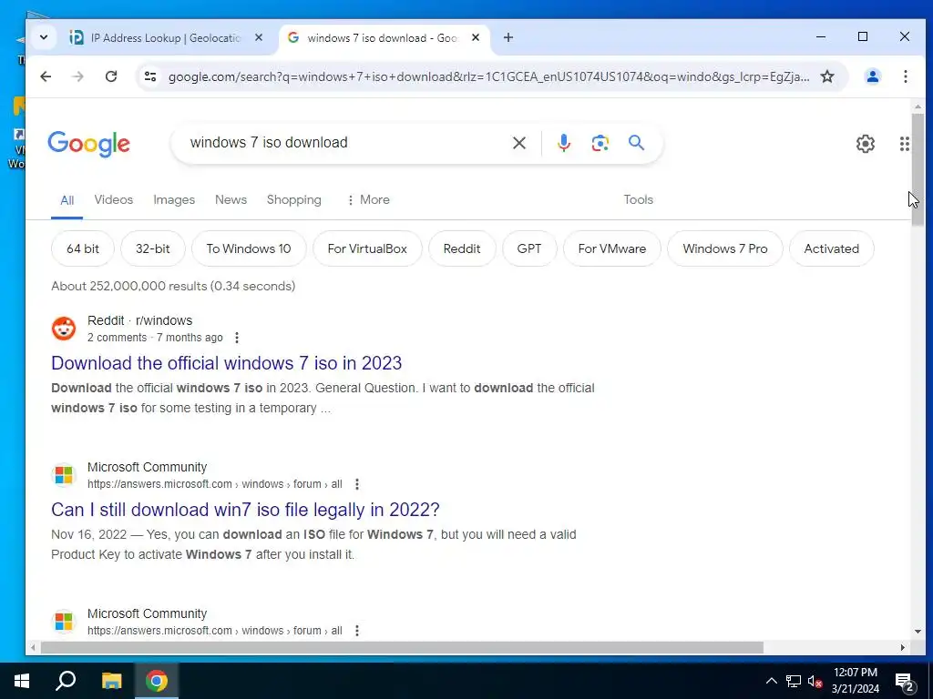Click the URL address bar

[x=488, y=76]
